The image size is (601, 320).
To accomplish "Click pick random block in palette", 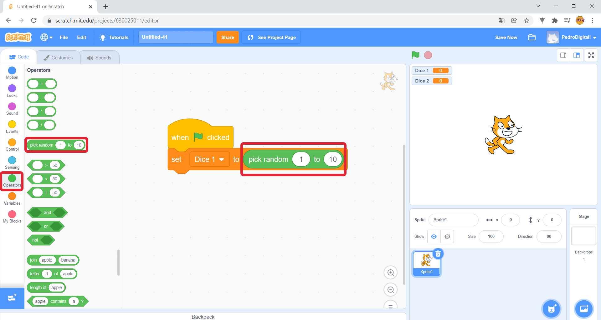I will click(x=56, y=145).
